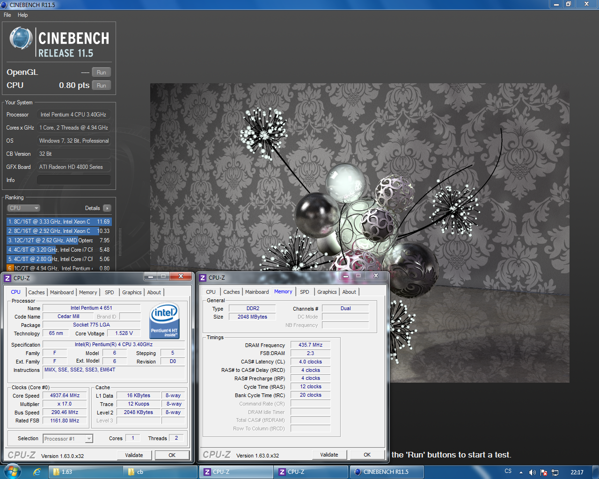This screenshot has height=479, width=599.
Task: Open Graphics tab in left CPU-Z window
Action: (x=132, y=292)
